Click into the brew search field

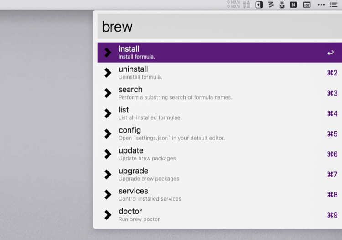click(x=220, y=27)
